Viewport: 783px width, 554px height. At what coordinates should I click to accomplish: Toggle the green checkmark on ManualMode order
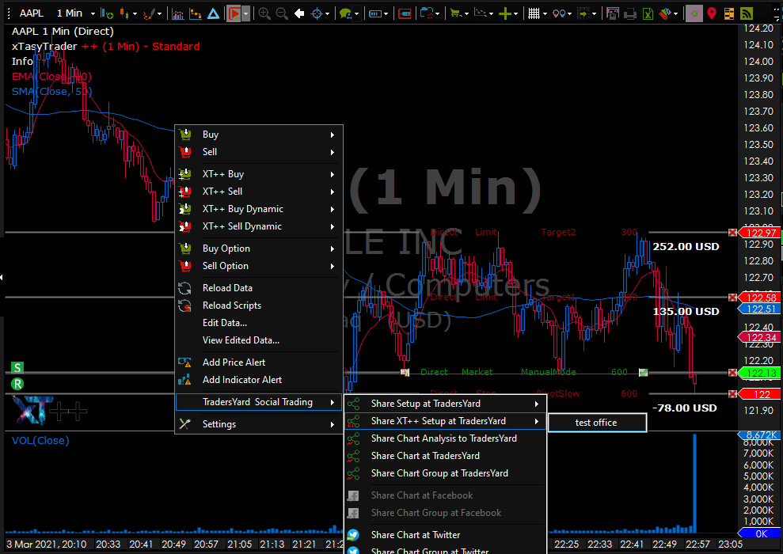pos(643,372)
